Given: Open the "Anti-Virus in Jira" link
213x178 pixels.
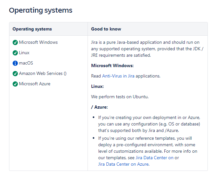Looking at the screenshot, I should coord(118,76).
